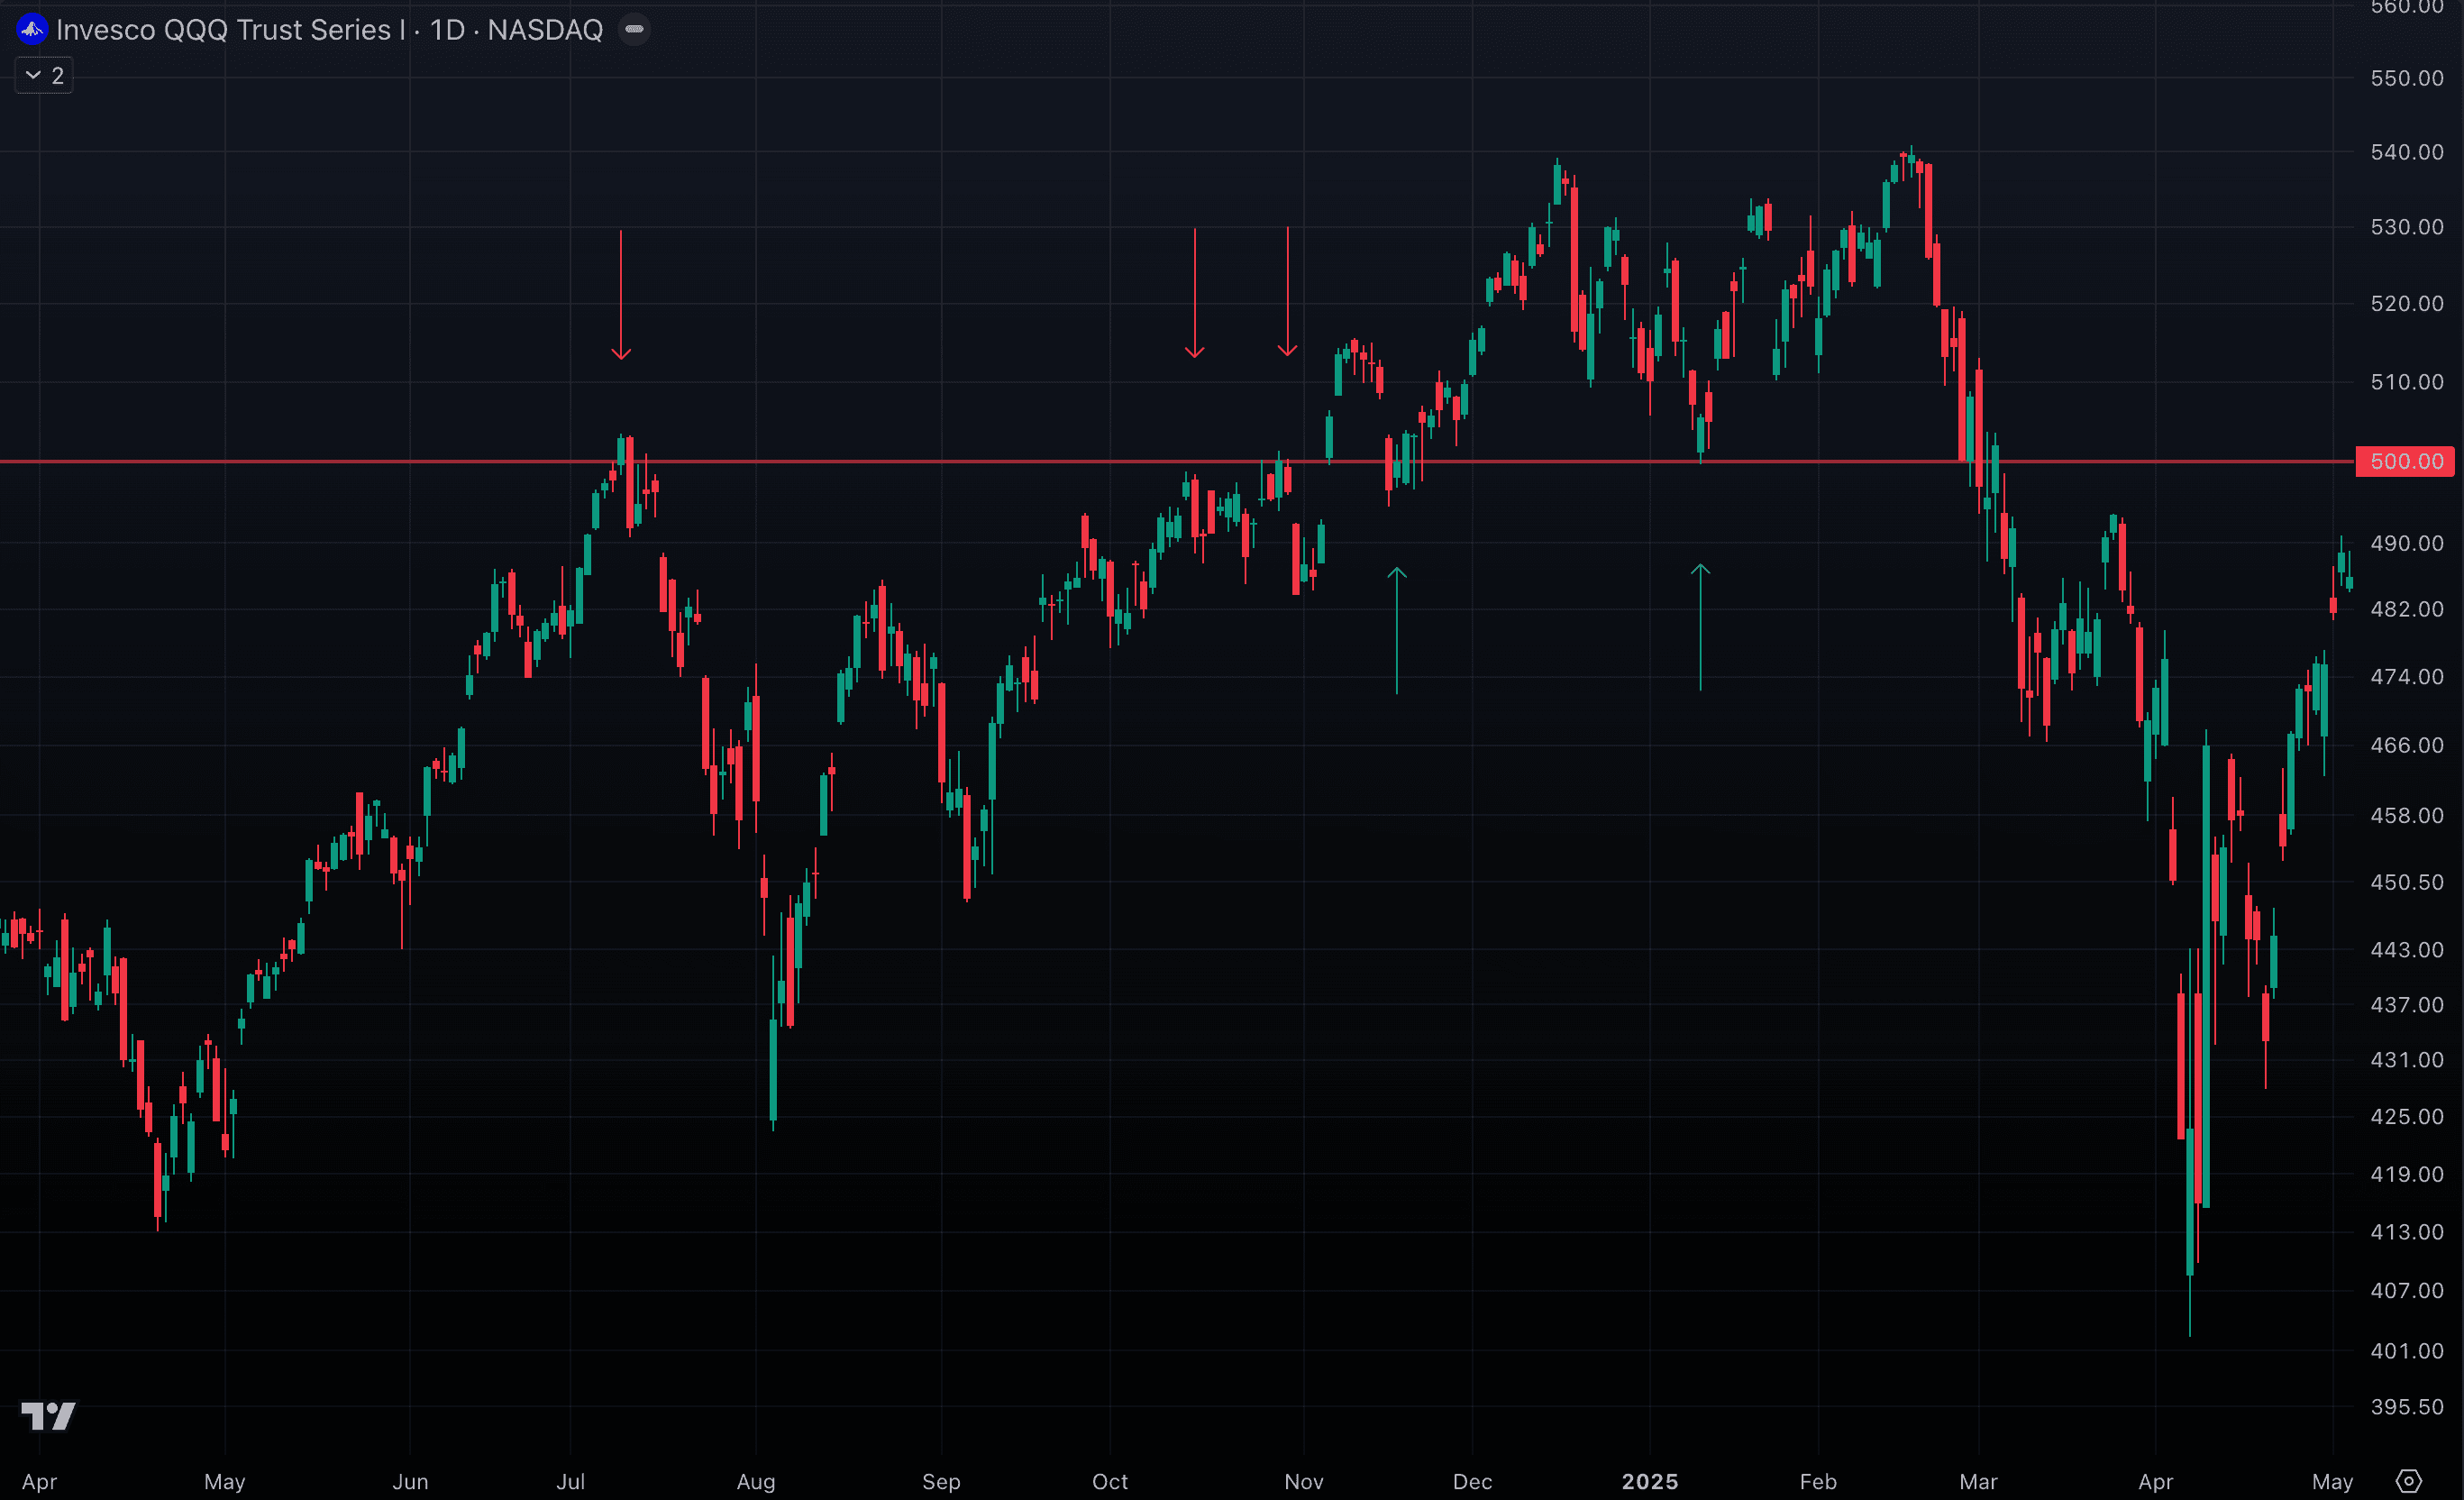The image size is (2464, 1500).
Task: Click the Sep label on the time axis
Action: click(x=941, y=1482)
